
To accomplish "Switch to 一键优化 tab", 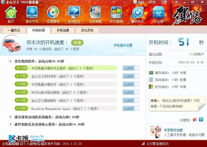I will pos(14,30).
